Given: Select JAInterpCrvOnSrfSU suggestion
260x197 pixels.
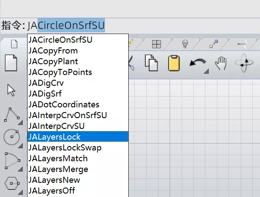Looking at the screenshot, I should pyautogui.click(x=78, y=115).
